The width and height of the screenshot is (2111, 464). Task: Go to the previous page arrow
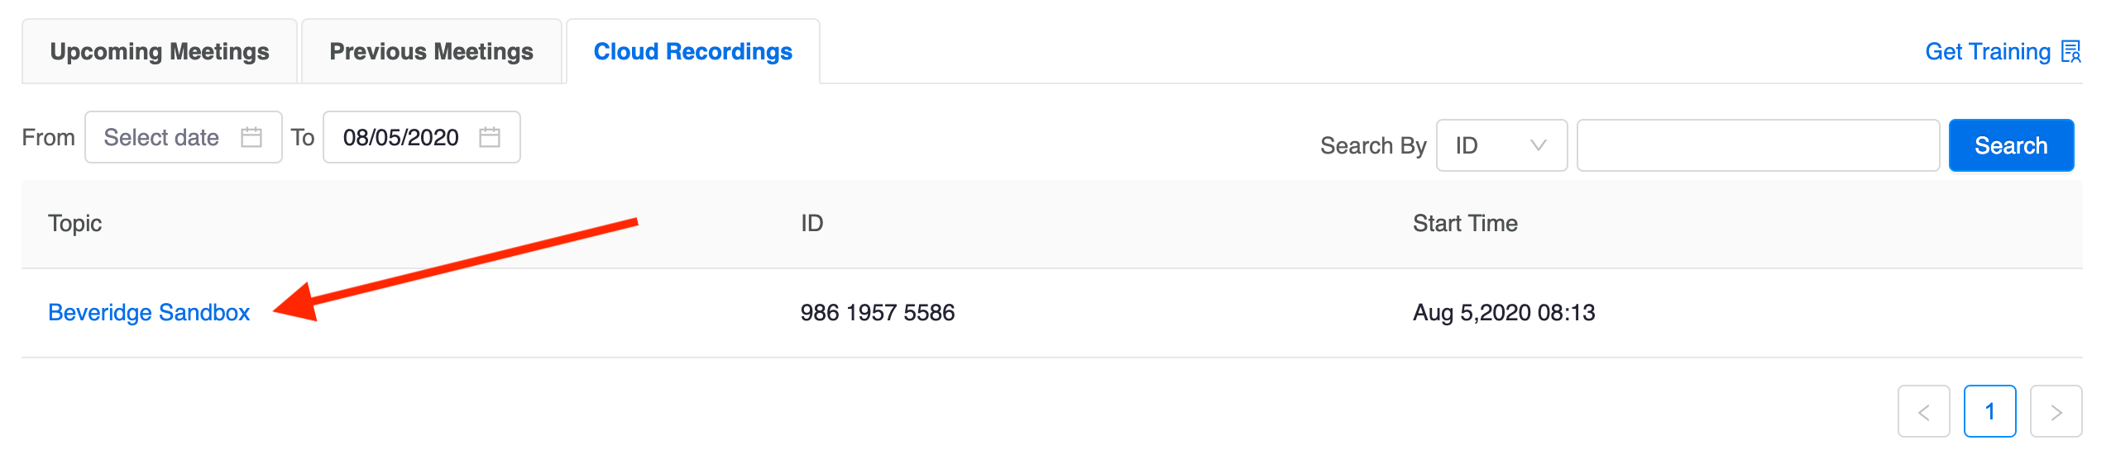1923,411
